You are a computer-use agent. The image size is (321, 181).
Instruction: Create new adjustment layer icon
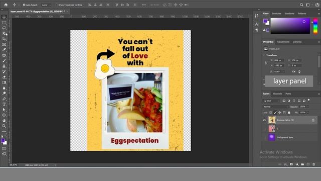point(297,164)
